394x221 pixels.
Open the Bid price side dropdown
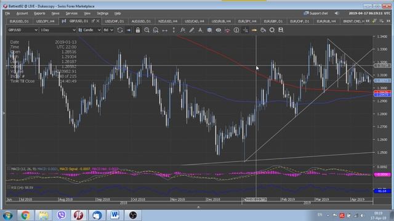click(x=108, y=30)
